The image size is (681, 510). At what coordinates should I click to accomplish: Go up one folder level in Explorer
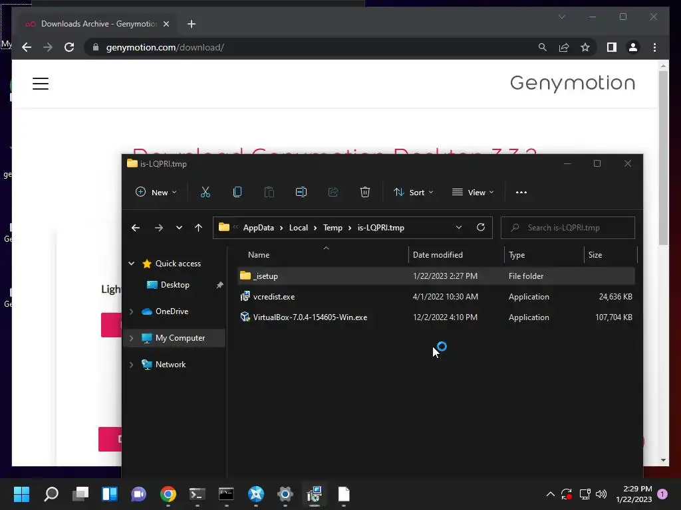(198, 228)
